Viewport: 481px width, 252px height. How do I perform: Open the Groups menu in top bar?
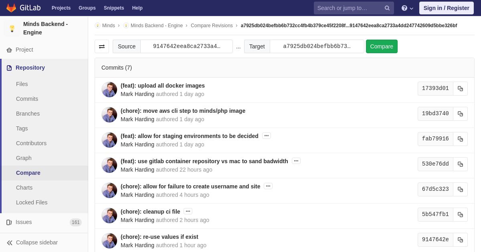87,8
